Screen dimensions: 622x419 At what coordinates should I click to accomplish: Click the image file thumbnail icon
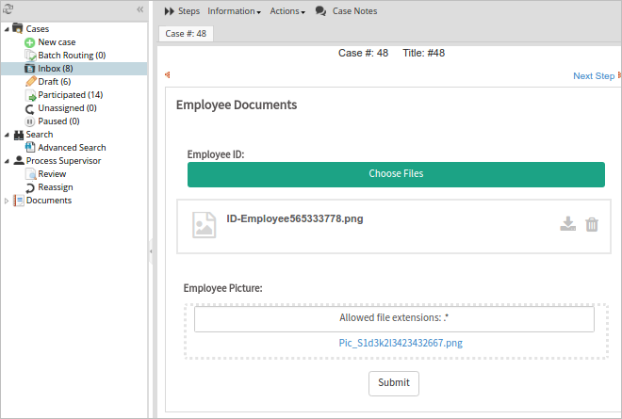pos(204,224)
